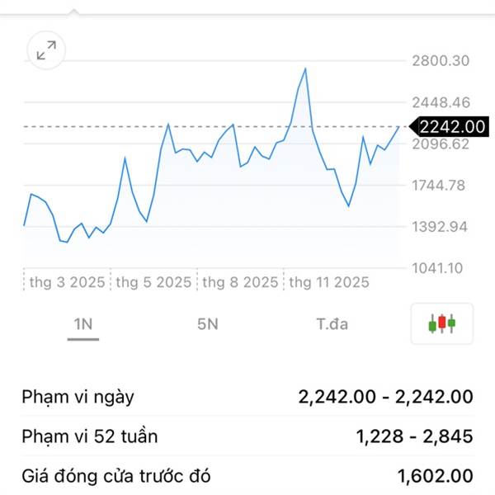The image size is (495, 495).
Task: Switch to the 5N time range
Action: (208, 324)
